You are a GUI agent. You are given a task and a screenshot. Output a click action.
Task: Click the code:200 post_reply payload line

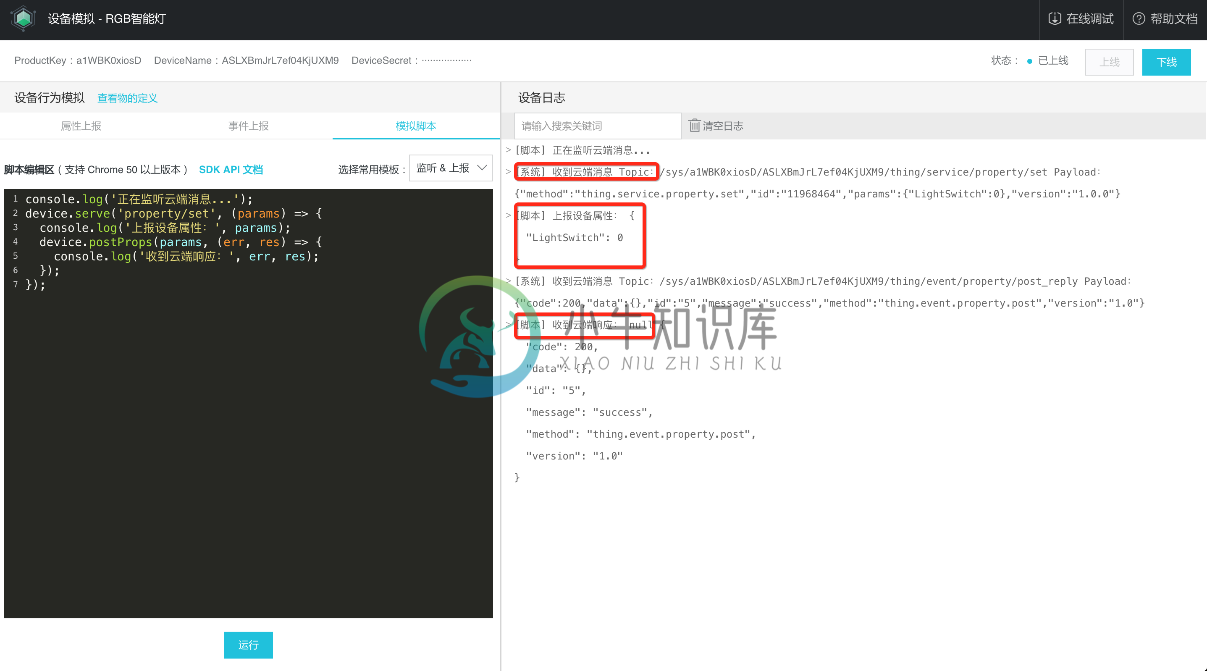[830, 303]
